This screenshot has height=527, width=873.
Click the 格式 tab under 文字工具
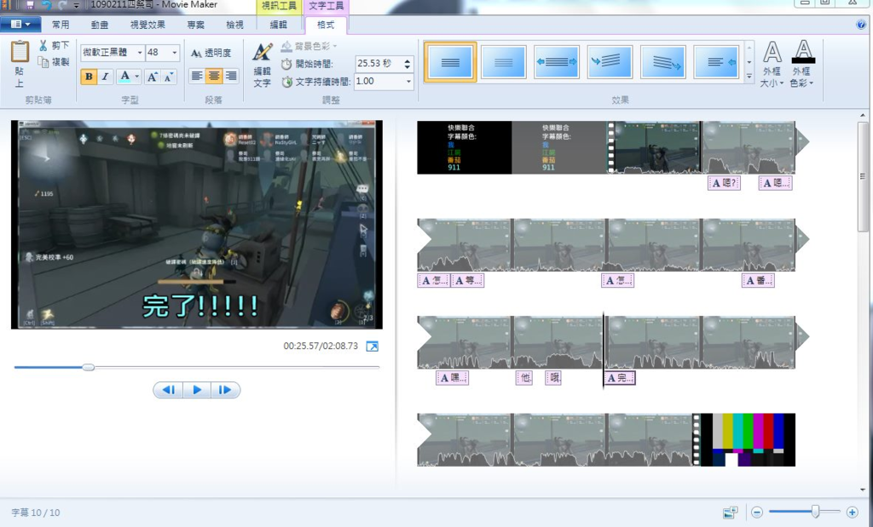pos(326,25)
